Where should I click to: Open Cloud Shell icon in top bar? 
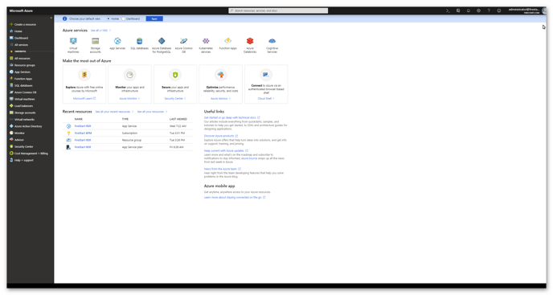[x=448, y=10]
